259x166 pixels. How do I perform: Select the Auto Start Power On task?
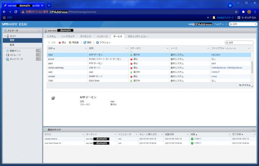coord(150,143)
